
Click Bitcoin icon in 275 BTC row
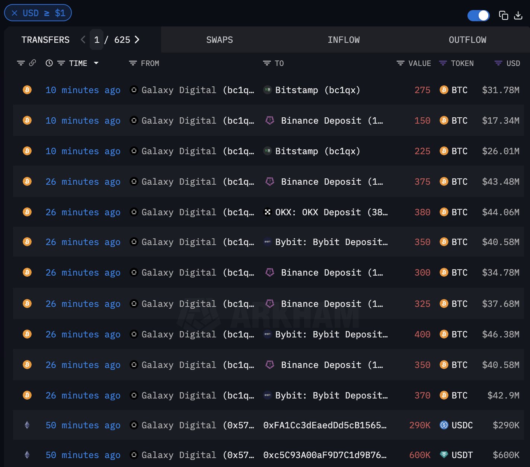pyautogui.click(x=27, y=90)
